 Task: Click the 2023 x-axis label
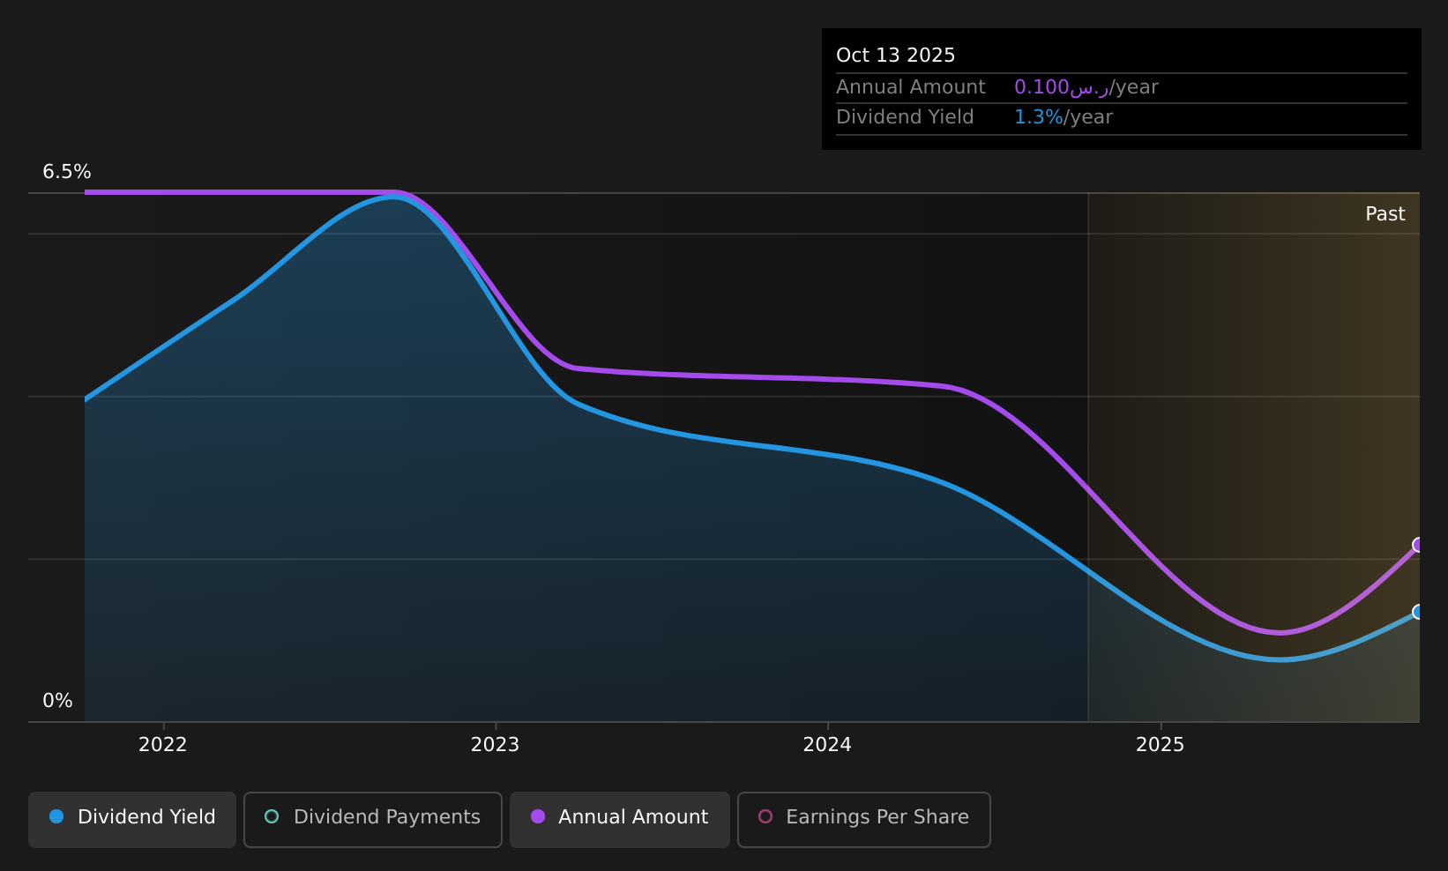pos(496,745)
